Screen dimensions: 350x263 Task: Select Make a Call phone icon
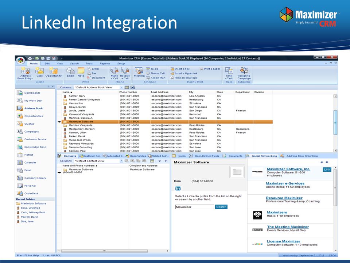114,73
